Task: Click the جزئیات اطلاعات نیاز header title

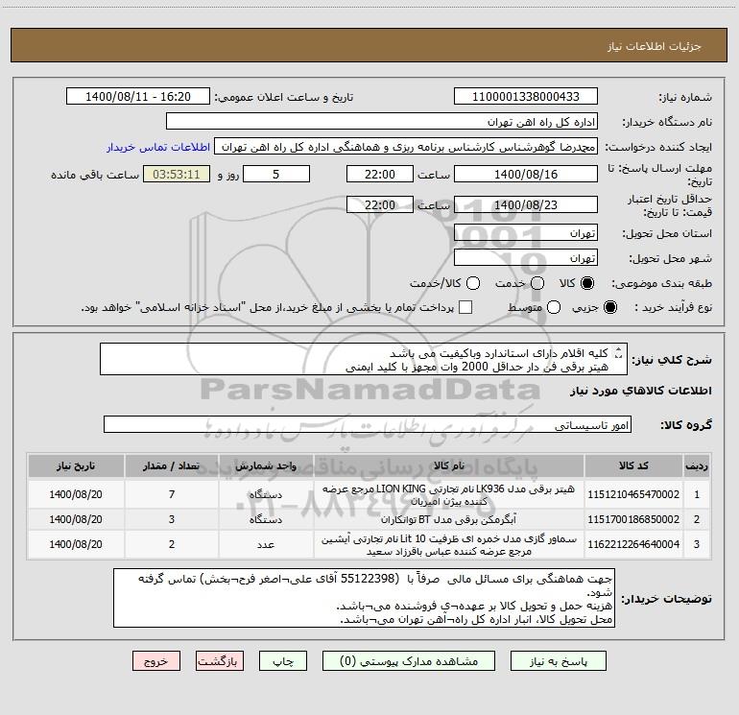Action: click(x=655, y=46)
